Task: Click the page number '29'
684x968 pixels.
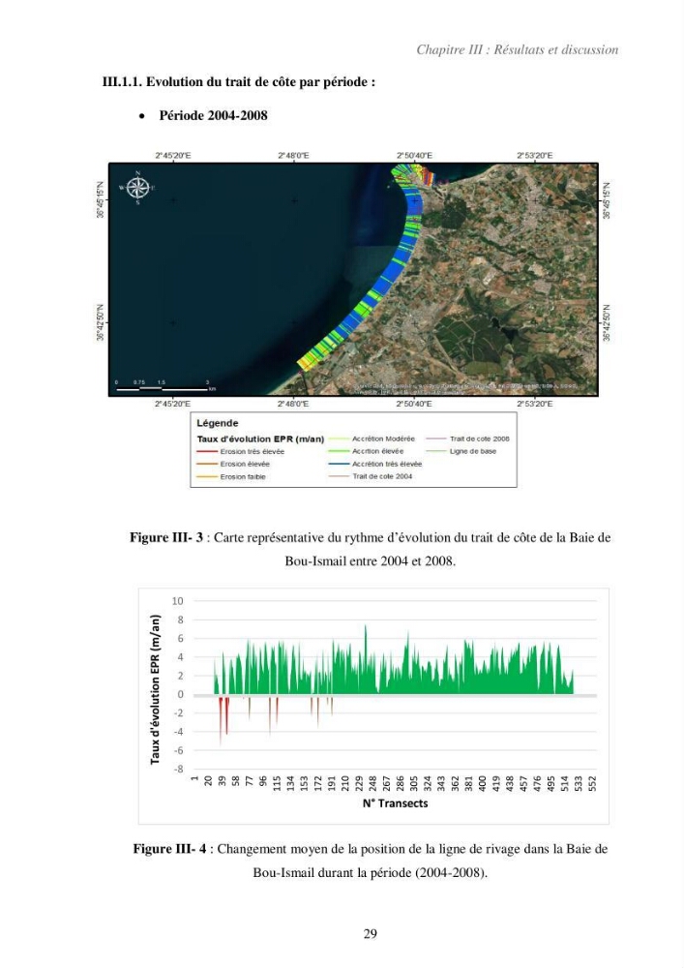Action: 371,933
